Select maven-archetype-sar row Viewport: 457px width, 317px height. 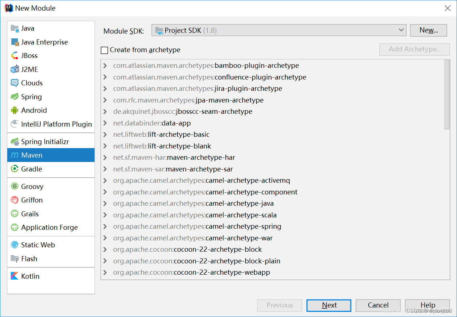pos(273,169)
